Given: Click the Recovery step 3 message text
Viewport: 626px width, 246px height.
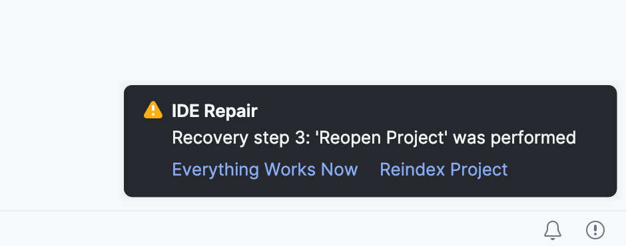Looking at the screenshot, I should coord(374,138).
